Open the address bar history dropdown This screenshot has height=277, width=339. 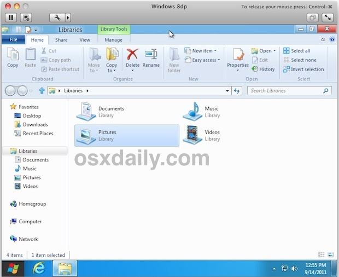click(227, 91)
